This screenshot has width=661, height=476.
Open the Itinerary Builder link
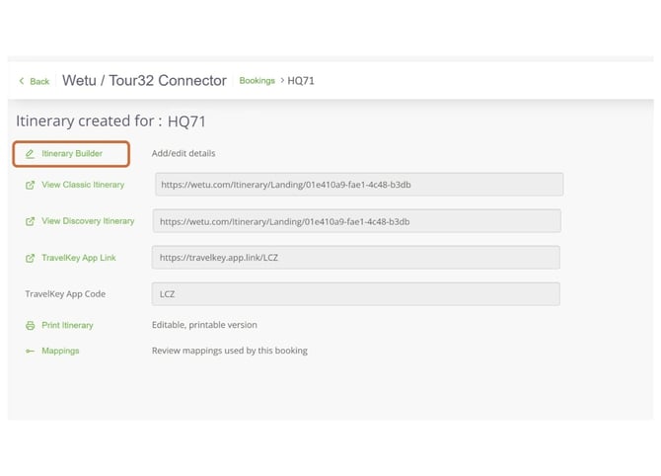pyautogui.click(x=72, y=154)
